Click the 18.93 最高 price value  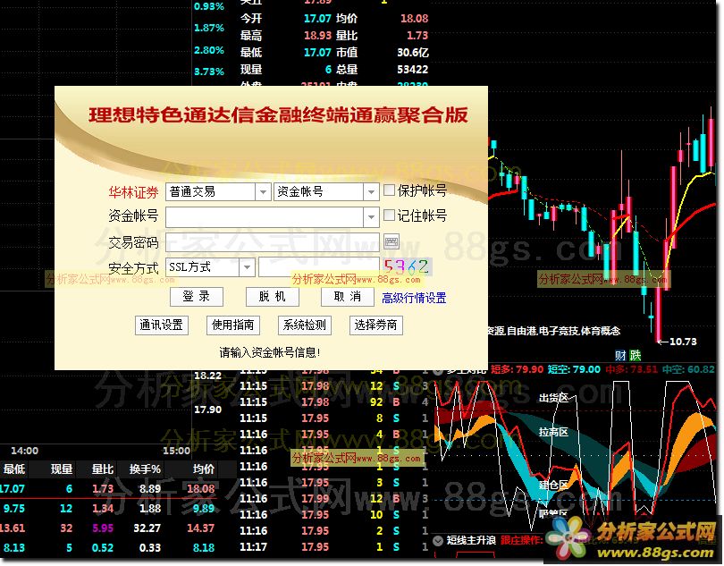click(x=317, y=36)
